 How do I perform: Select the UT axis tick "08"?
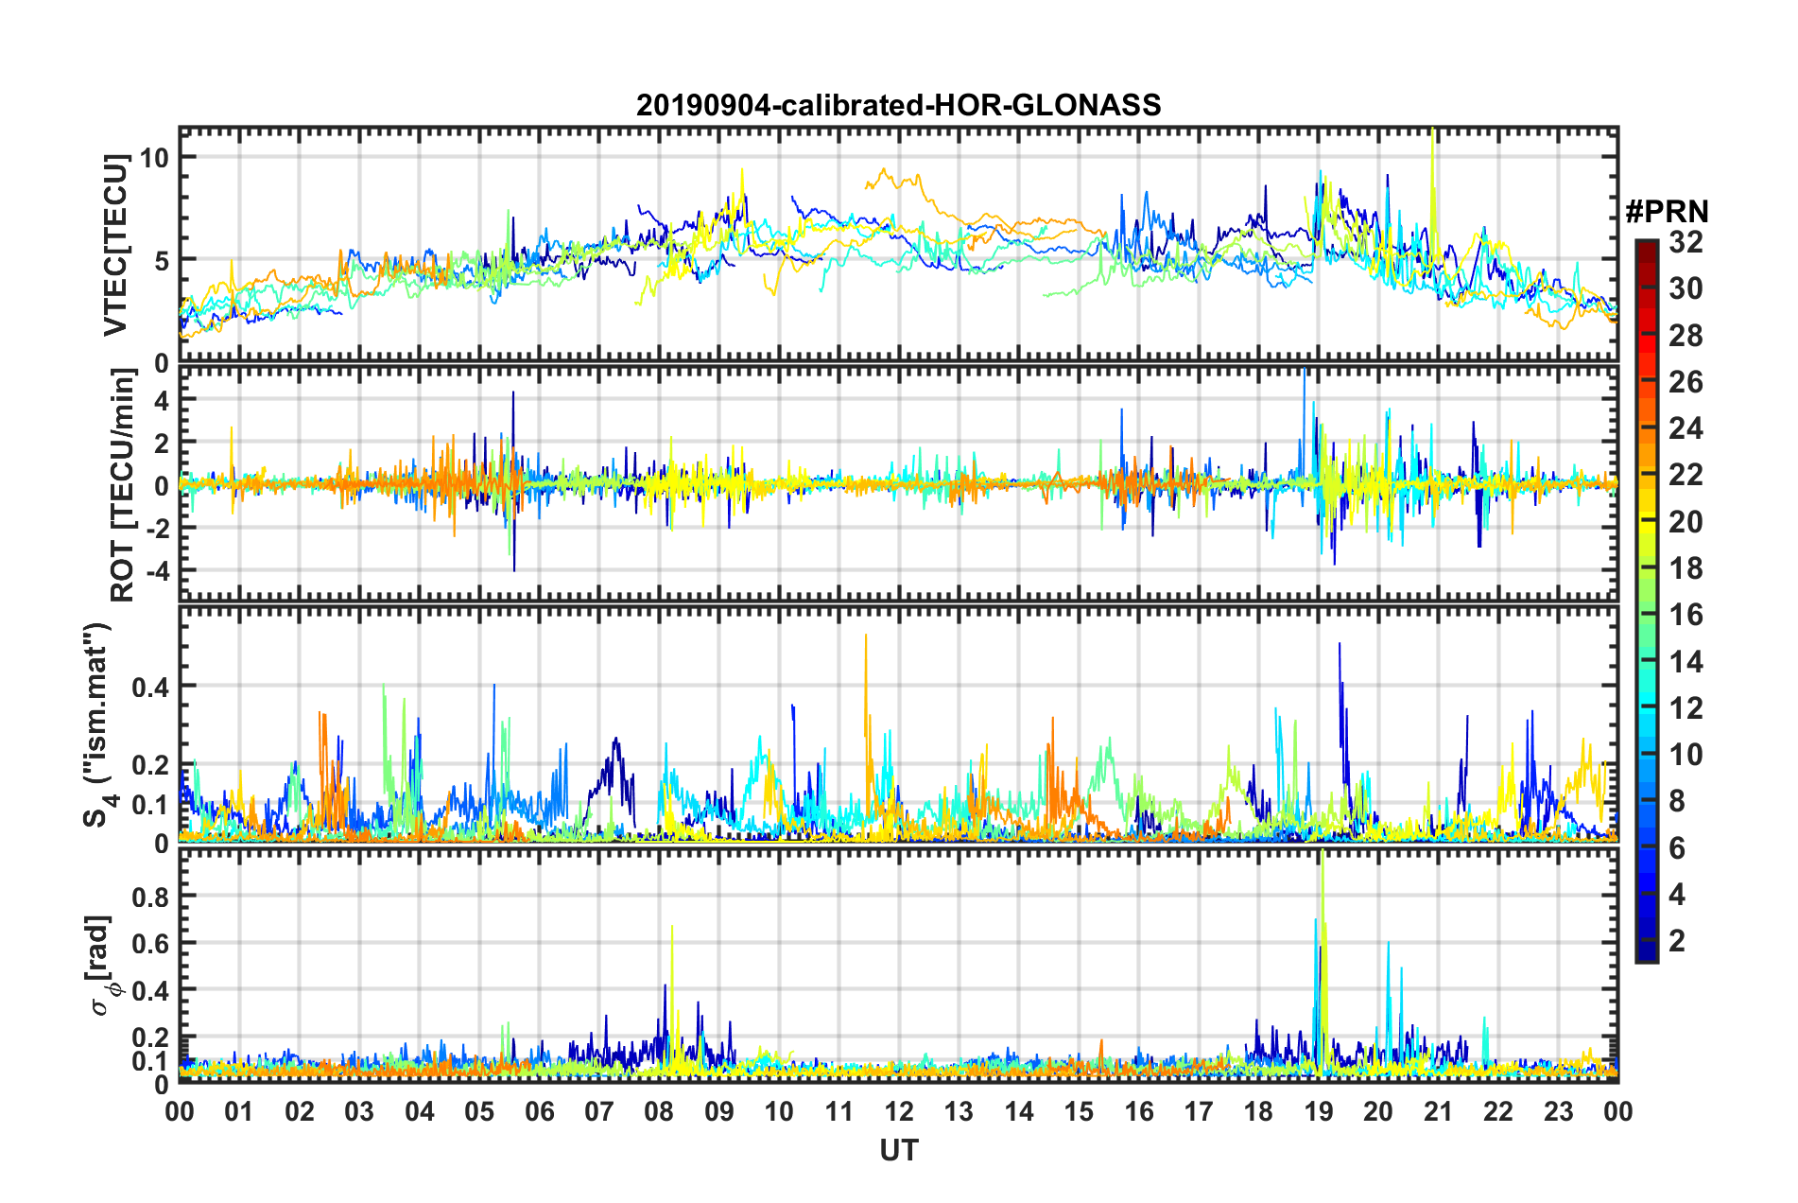pos(659,1111)
